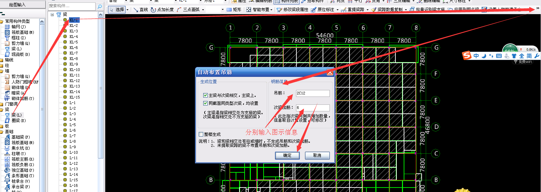This screenshot has height=192, width=541.
Task: Select 桩承台(V) component type
Action: [18, 181]
